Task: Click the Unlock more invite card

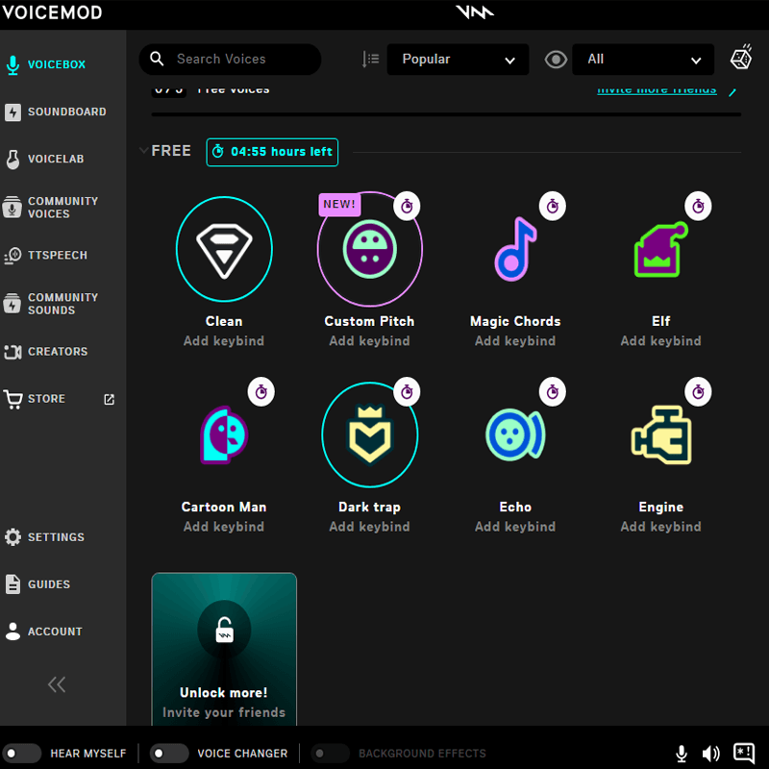Action: pos(224,649)
